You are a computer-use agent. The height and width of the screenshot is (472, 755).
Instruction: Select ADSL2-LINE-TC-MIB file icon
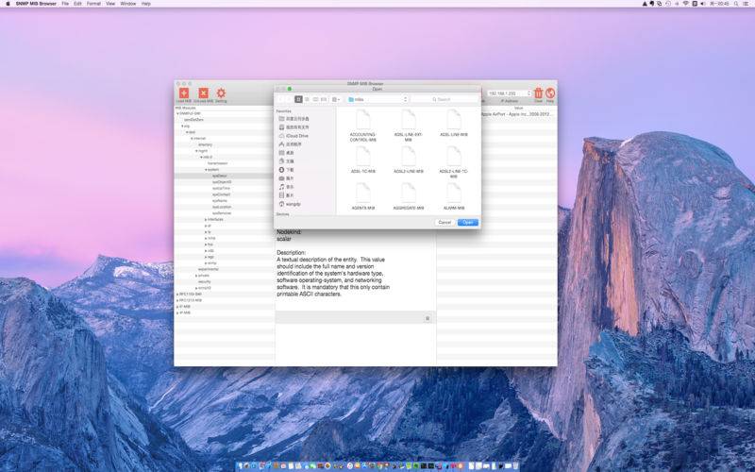pos(454,157)
